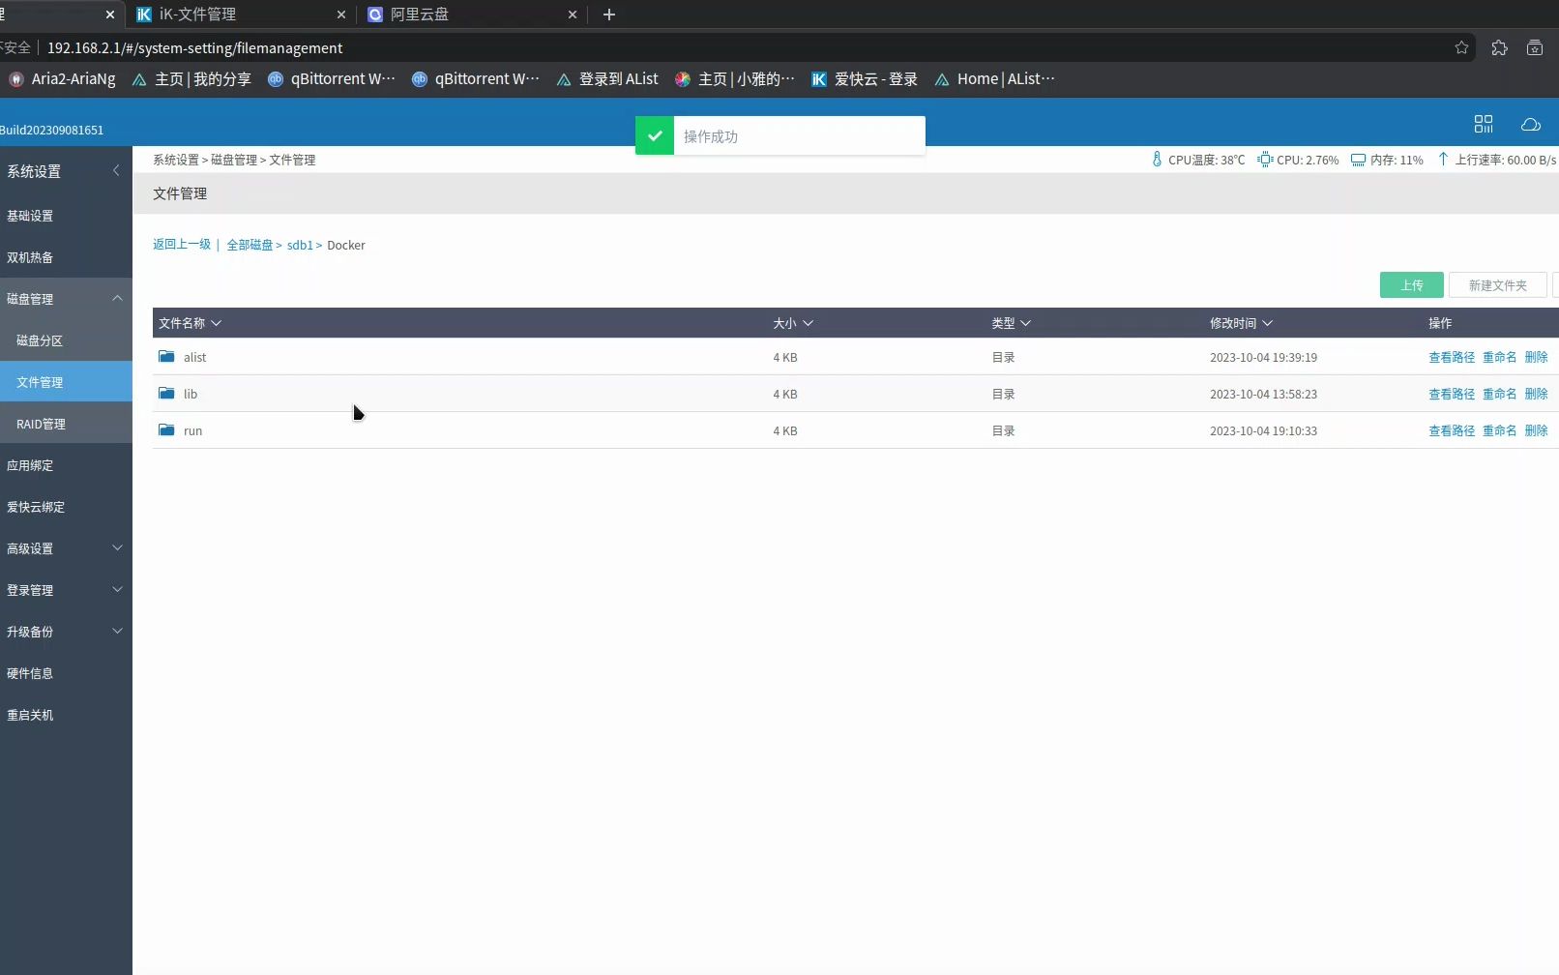Image resolution: width=1559 pixels, height=975 pixels.
Task: Rename the lib folder
Action: (x=1499, y=394)
